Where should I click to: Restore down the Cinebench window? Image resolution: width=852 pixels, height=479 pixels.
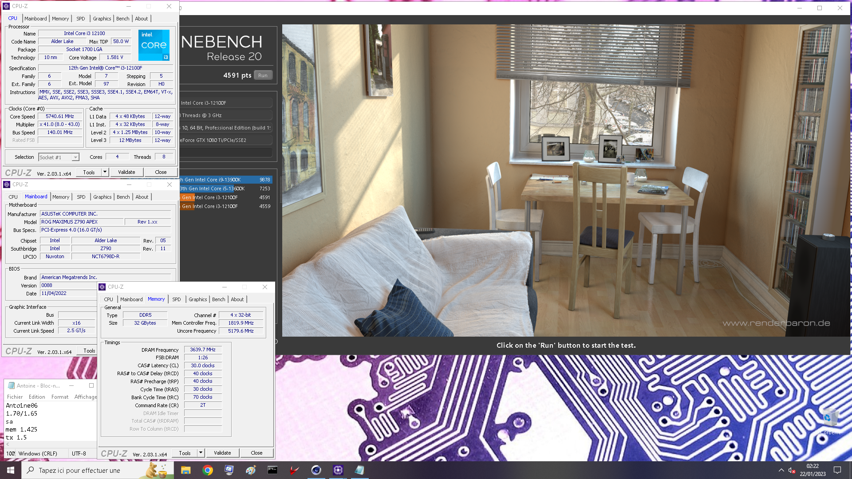[x=820, y=8]
